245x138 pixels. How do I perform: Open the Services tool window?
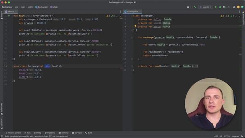pyautogui.click(x=77, y=133)
